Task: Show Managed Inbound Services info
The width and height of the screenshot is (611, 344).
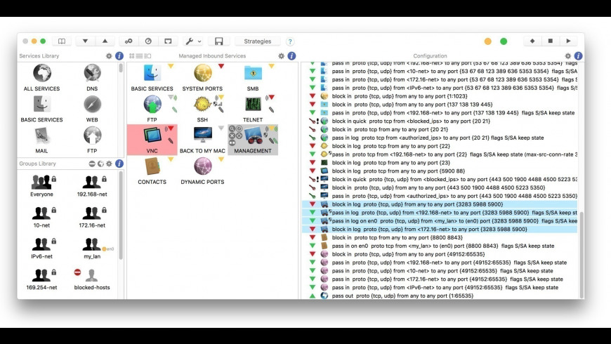Action: pyautogui.click(x=291, y=56)
